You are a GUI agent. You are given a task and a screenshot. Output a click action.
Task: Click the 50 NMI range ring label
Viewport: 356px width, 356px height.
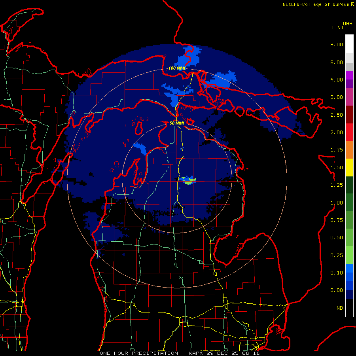tap(177, 123)
